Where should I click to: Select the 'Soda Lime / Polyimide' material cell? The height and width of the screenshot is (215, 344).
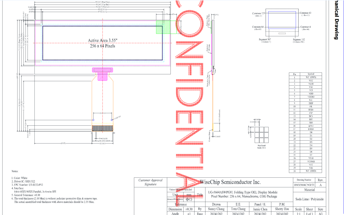[309, 199]
